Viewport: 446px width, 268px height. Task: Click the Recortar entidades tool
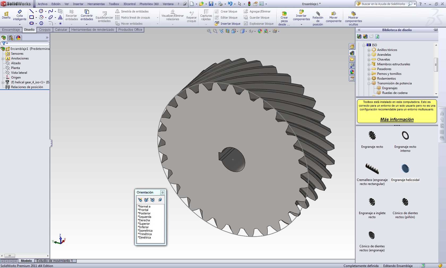pyautogui.click(x=71, y=15)
